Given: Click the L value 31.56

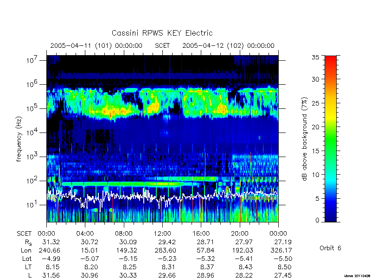Looking at the screenshot, I should point(51,275).
